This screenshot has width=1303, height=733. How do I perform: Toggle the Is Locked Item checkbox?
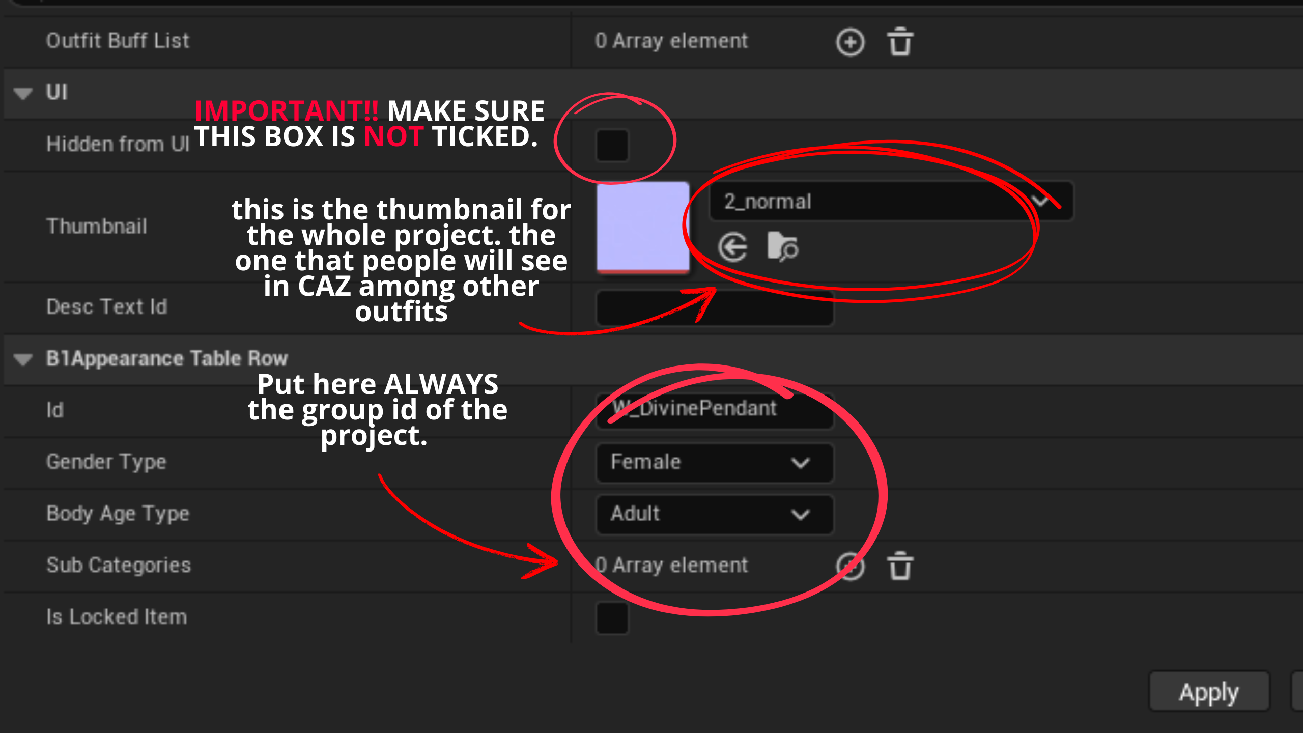[x=612, y=617]
